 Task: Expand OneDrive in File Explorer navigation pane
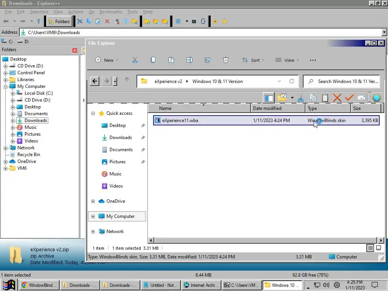pos(93,201)
